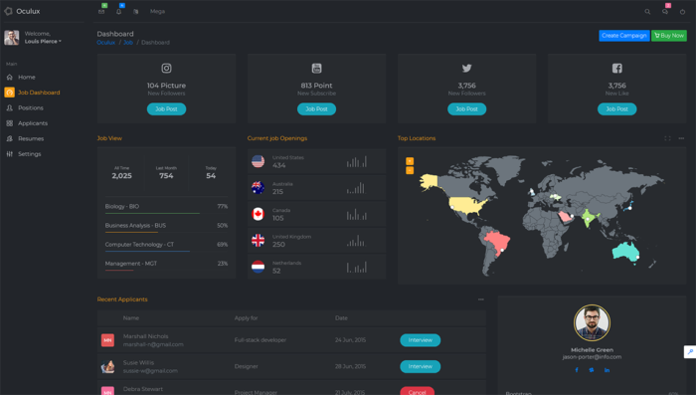Zoom in on the map with plus button
This screenshot has height=395, width=696.
click(x=410, y=161)
